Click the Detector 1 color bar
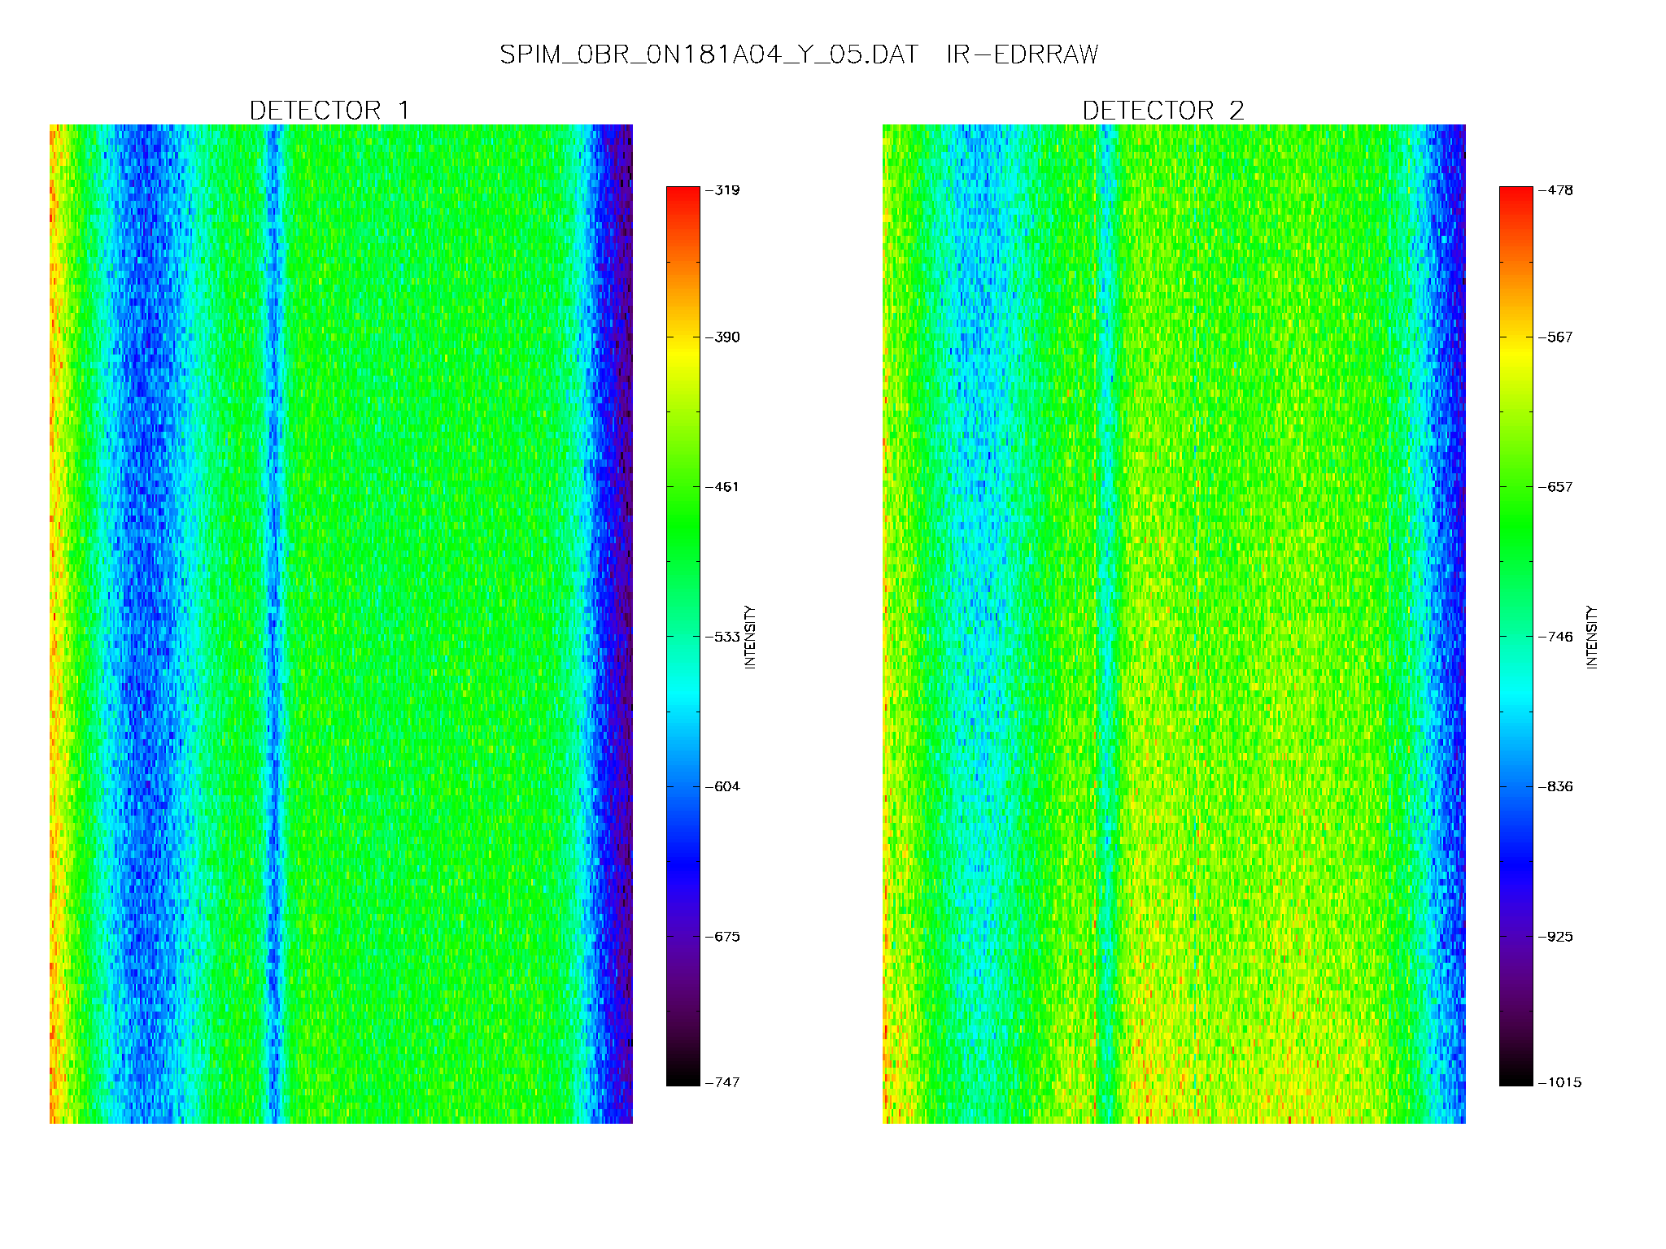This screenshot has height=1249, width=1666. [683, 636]
